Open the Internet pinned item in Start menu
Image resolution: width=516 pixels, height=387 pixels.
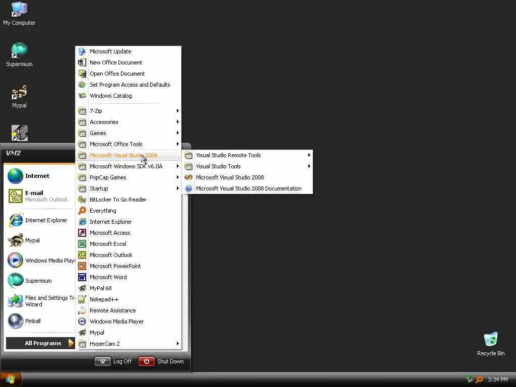40,176
